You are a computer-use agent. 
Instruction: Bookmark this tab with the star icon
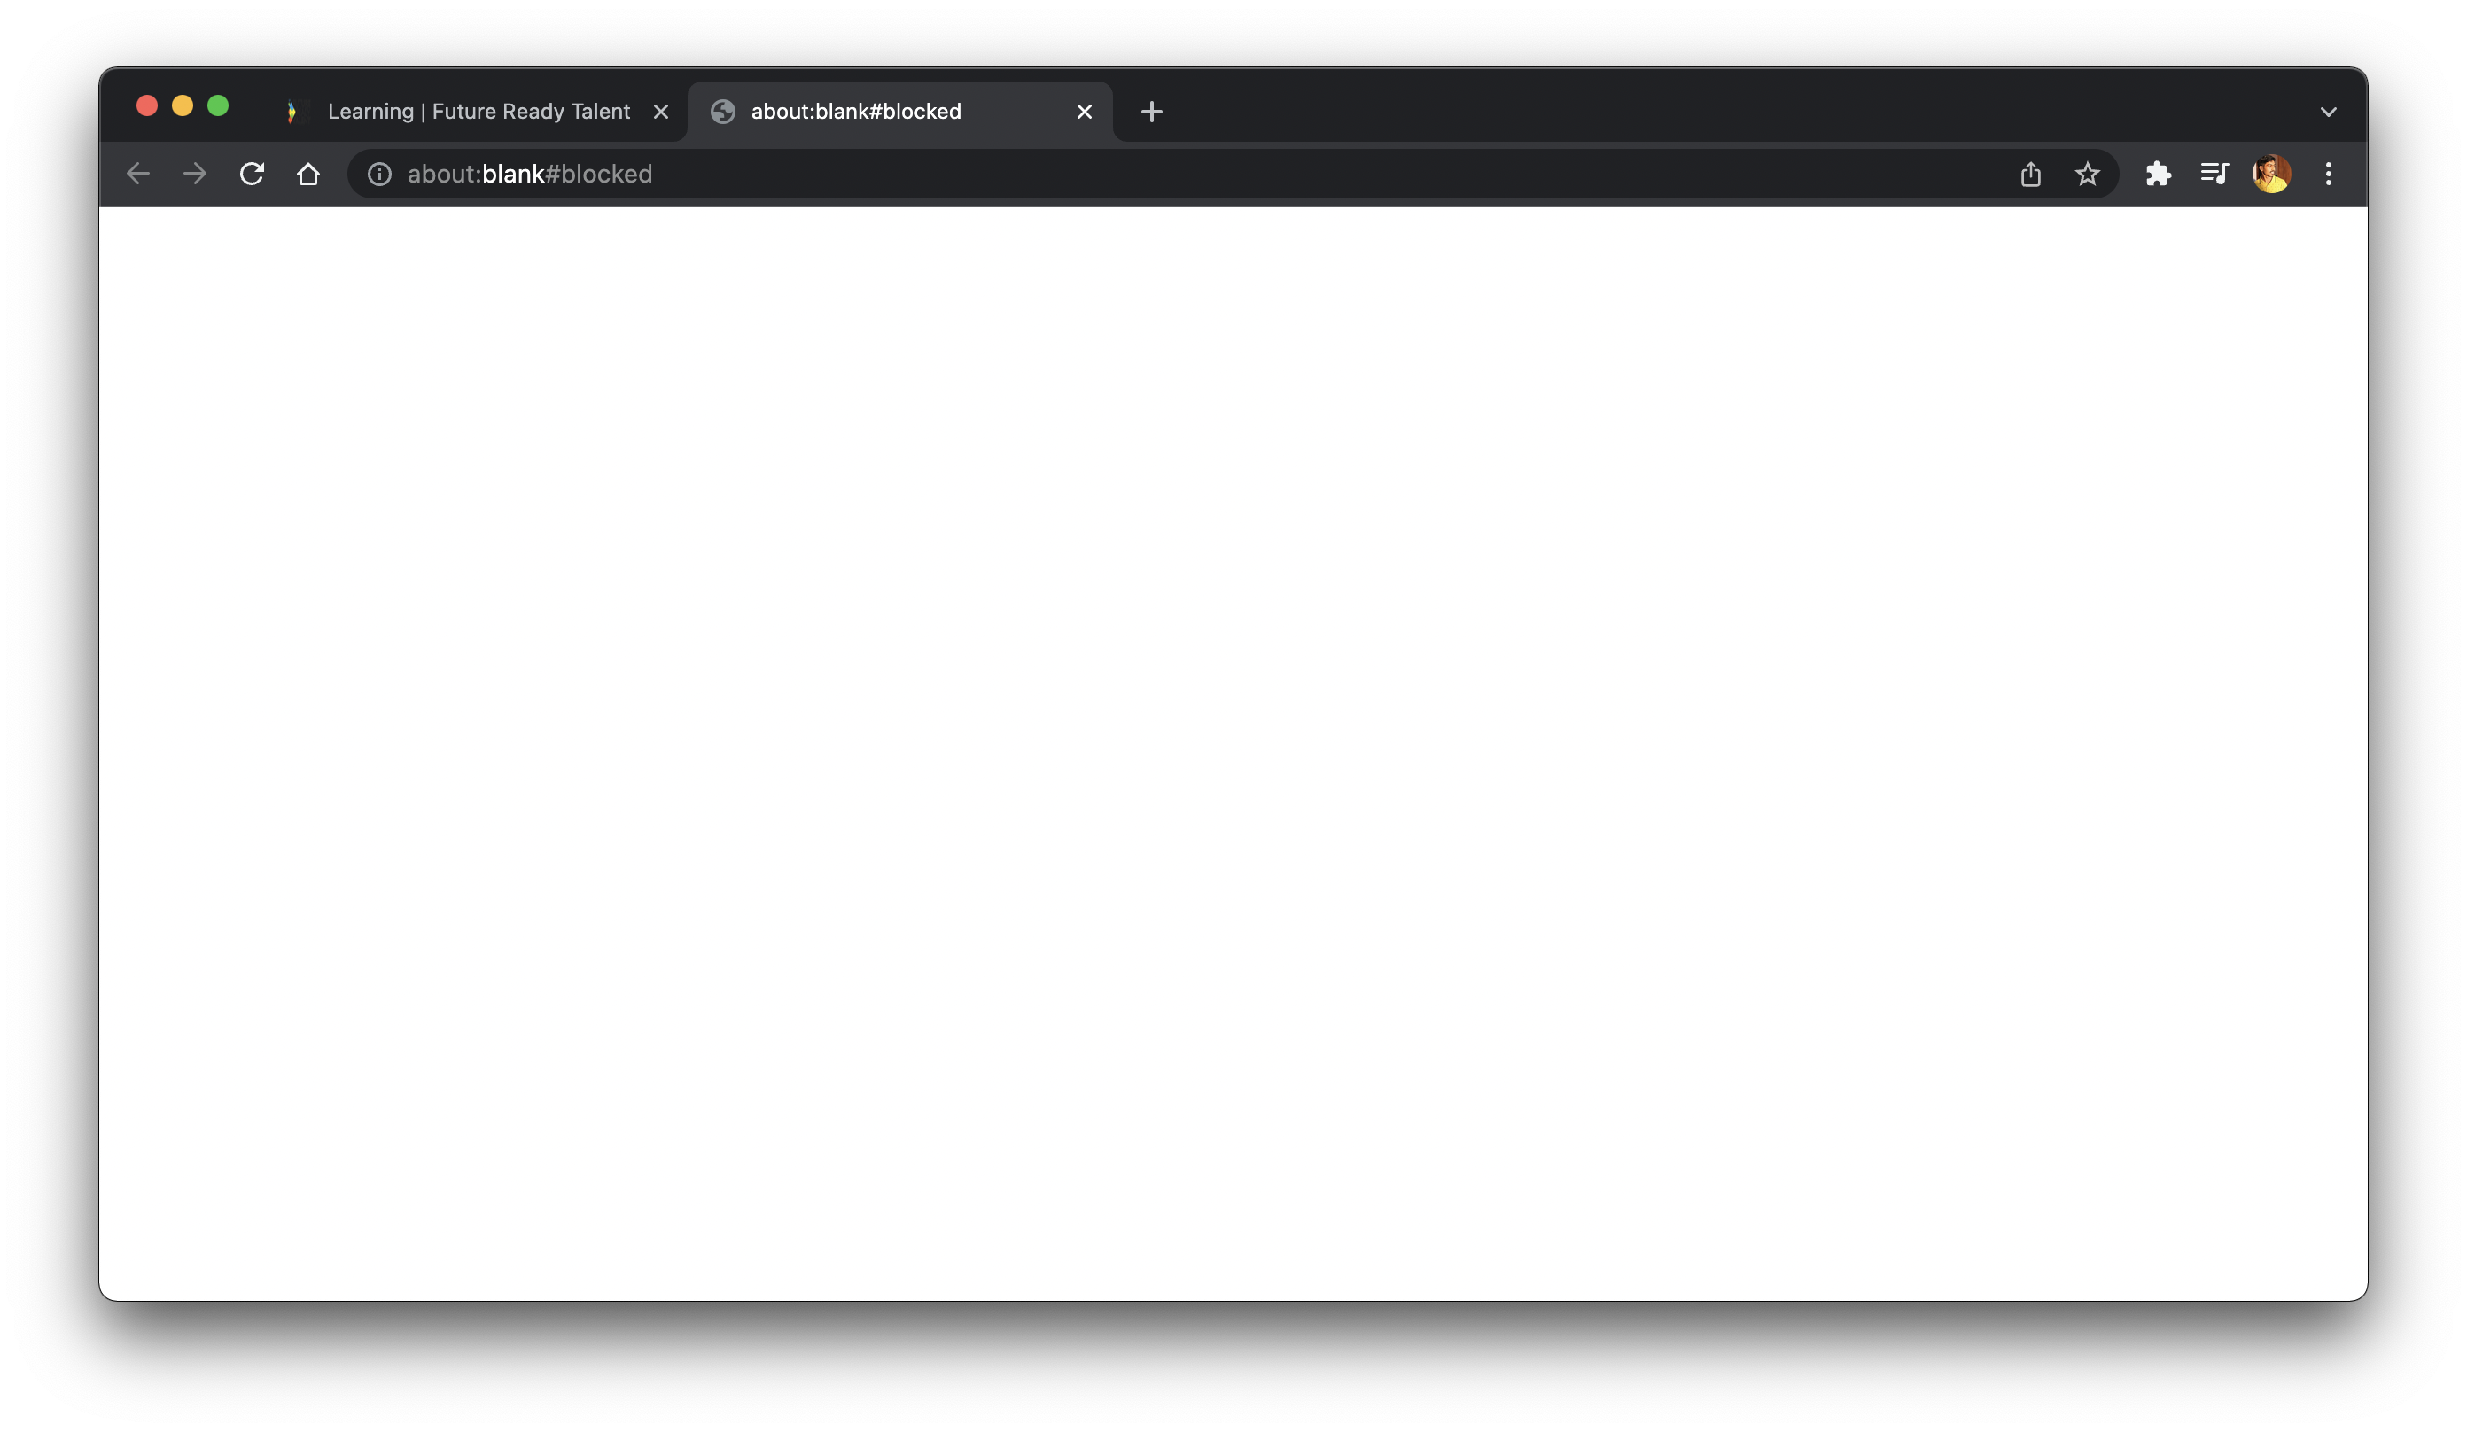(x=2087, y=175)
